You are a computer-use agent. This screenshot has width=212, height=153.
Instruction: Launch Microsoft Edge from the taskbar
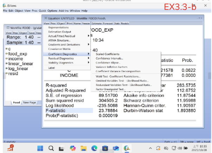click(x=94, y=148)
